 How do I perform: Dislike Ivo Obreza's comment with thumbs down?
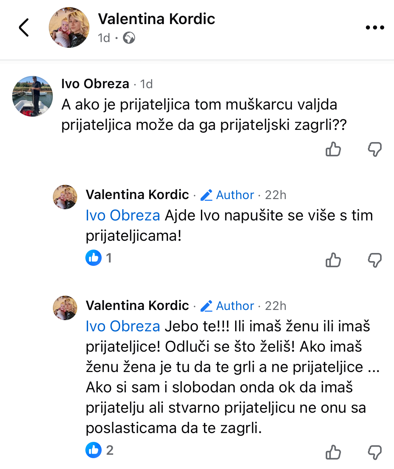pos(375,149)
